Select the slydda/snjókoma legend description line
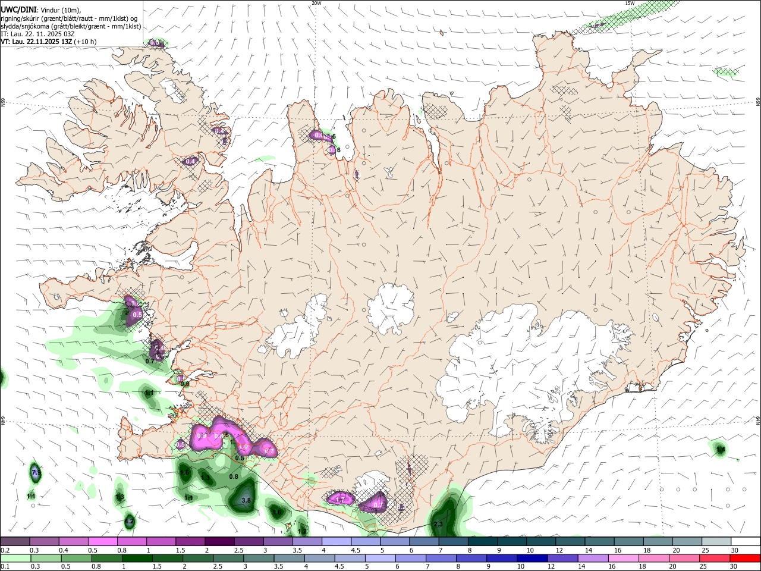This screenshot has height=571, width=761. pyautogui.click(x=71, y=26)
